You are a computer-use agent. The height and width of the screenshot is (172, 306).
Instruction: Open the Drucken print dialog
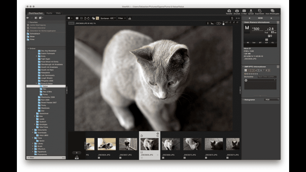pyautogui.click(x=237, y=11)
